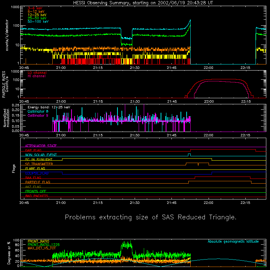Click the 0.15 modulation axis tick label
Viewport: 270px width, 270px height.
pos(16,115)
